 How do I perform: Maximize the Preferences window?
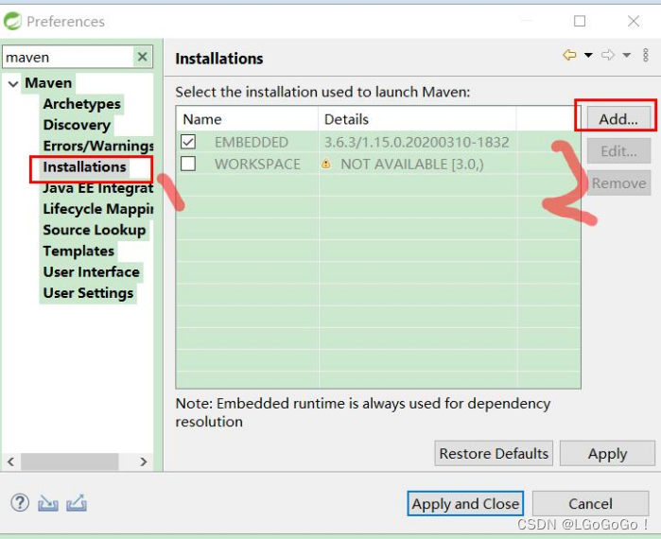point(580,21)
